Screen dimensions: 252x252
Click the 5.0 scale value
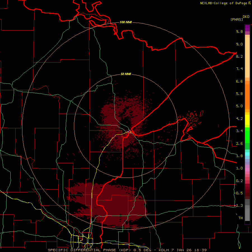click(x=239, y=106)
